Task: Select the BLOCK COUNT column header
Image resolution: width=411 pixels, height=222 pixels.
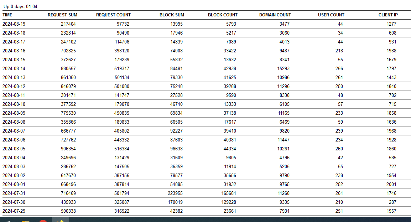Action: (x=223, y=15)
